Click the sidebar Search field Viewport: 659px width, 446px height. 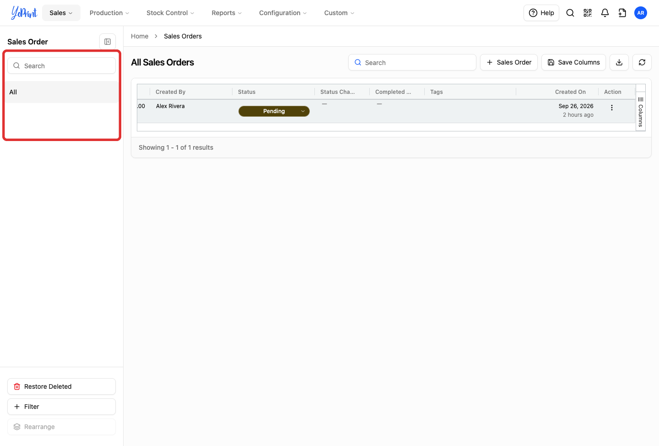pyautogui.click(x=61, y=65)
